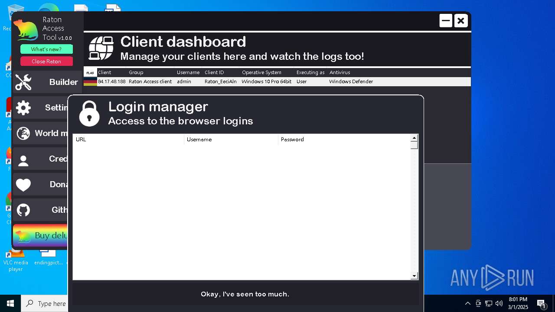Click the Settings gear icon in sidebar

(x=23, y=107)
